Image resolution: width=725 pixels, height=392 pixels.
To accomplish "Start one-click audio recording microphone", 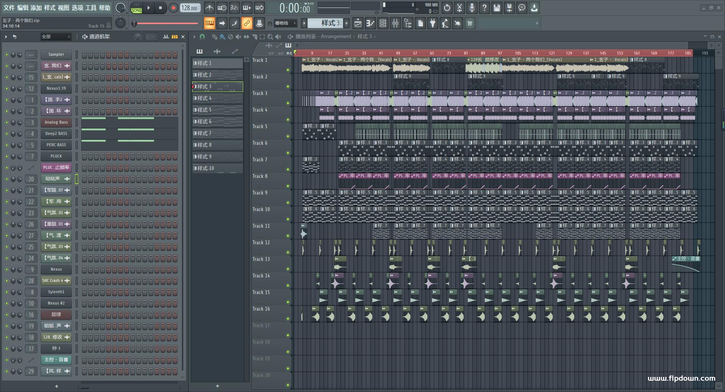I will pyautogui.click(x=472, y=8).
